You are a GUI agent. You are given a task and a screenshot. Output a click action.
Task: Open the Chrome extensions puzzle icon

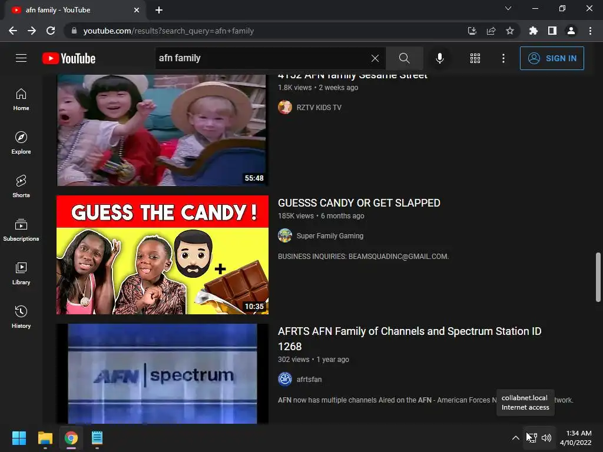point(533,31)
